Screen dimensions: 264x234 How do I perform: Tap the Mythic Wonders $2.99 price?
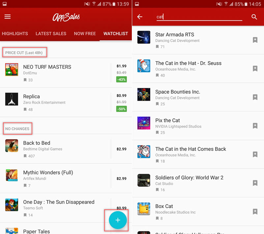[x=121, y=178]
